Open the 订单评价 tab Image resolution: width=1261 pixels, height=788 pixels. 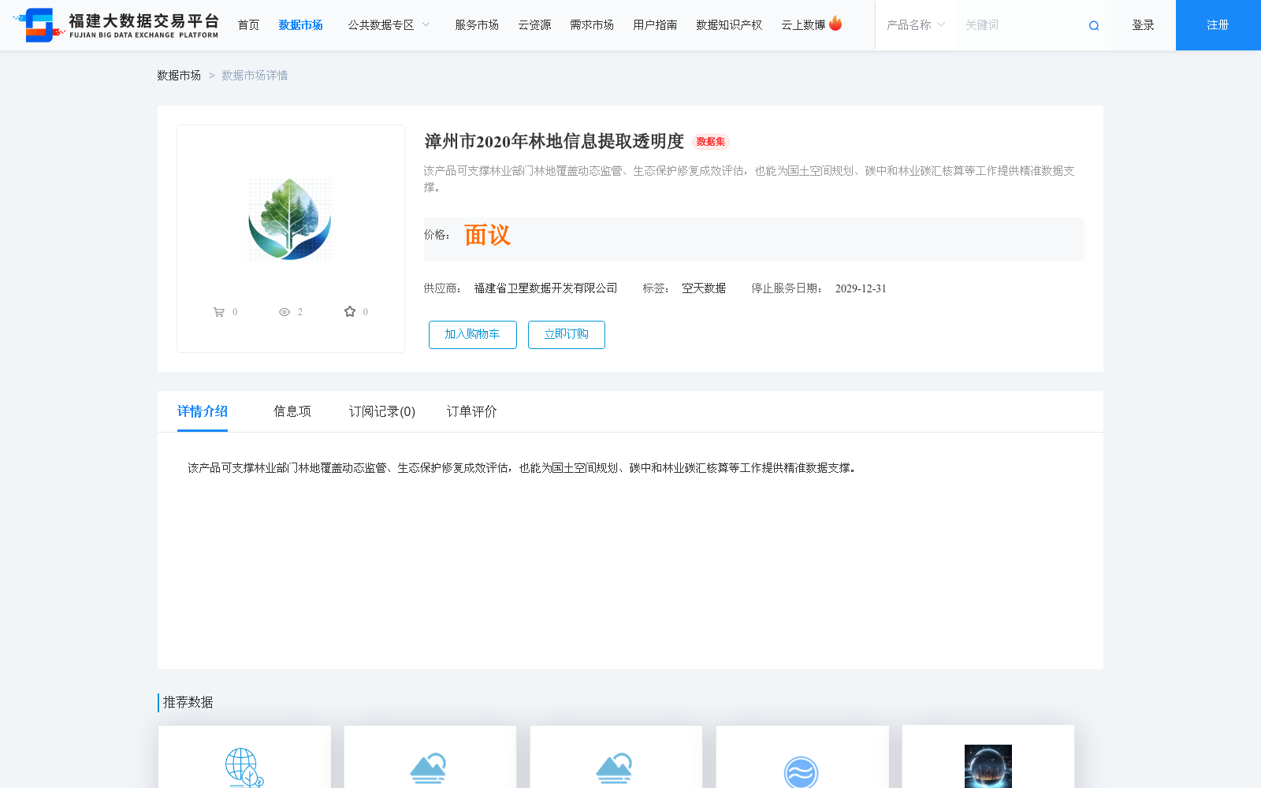[472, 411]
